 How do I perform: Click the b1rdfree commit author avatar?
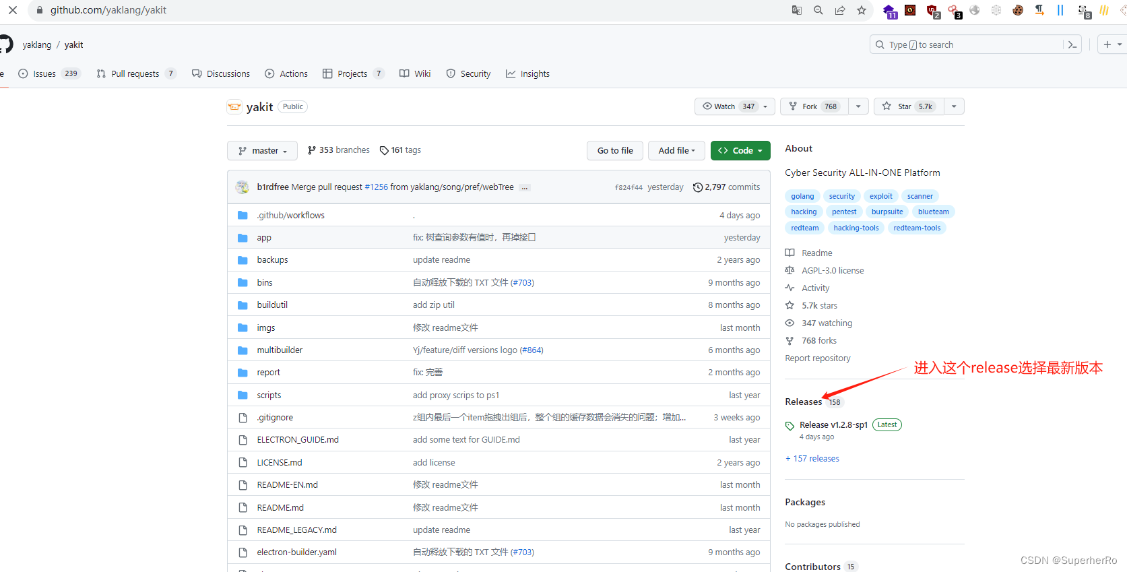(x=243, y=187)
